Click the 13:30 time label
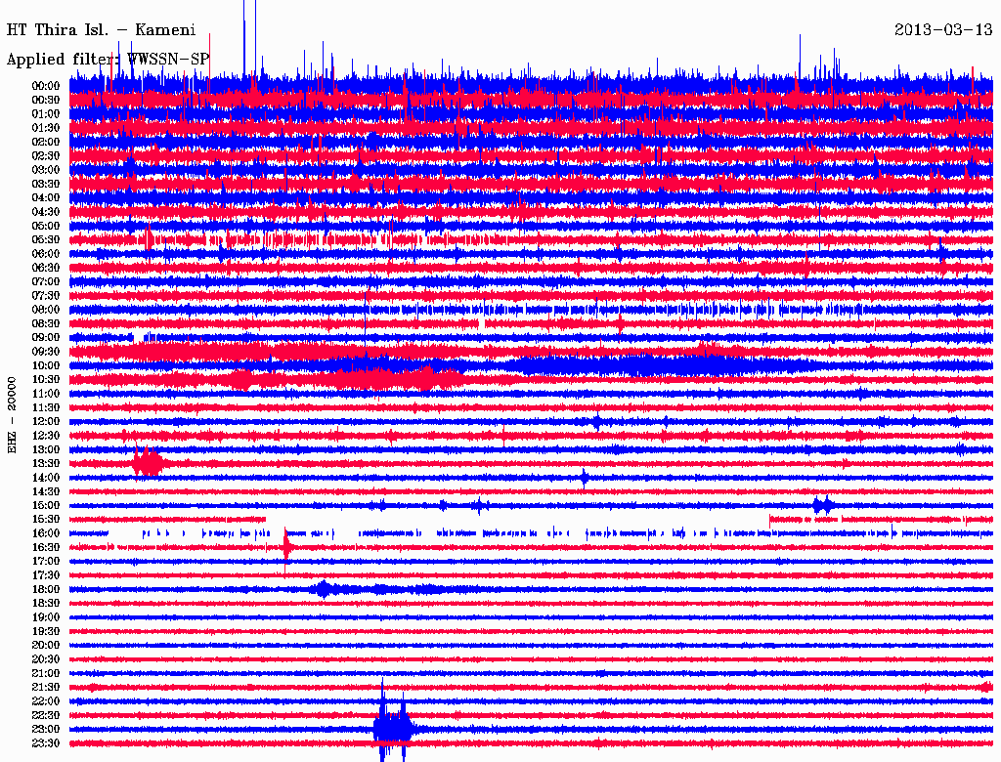 tap(46, 463)
